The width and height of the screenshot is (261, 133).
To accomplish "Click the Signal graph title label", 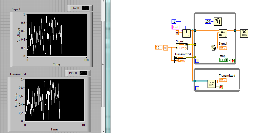I will pos(16,9).
